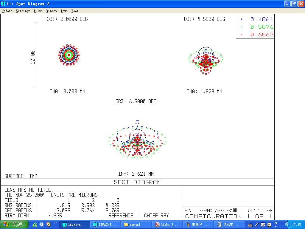Click the RMS RADIUS value 4.225
The width and height of the screenshot is (305, 229).
click(x=113, y=205)
